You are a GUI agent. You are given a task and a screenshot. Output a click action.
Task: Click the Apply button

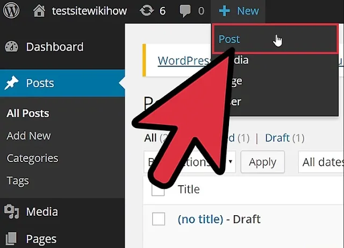tap(263, 162)
